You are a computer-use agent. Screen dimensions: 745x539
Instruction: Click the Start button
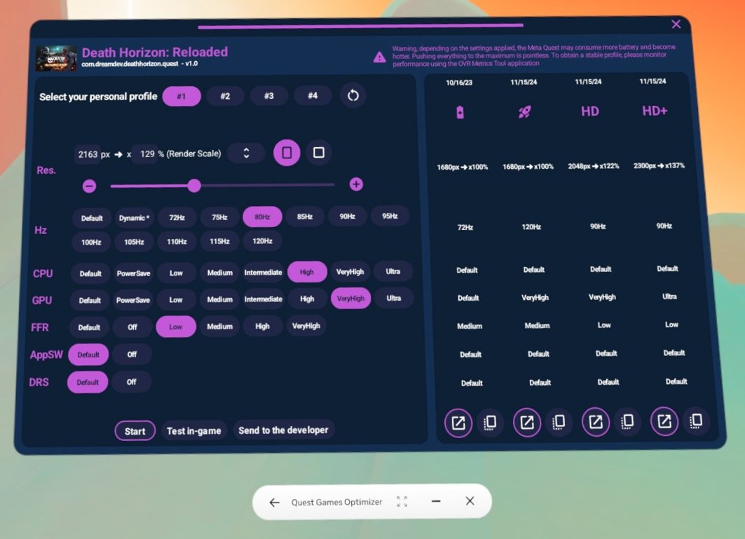135,431
